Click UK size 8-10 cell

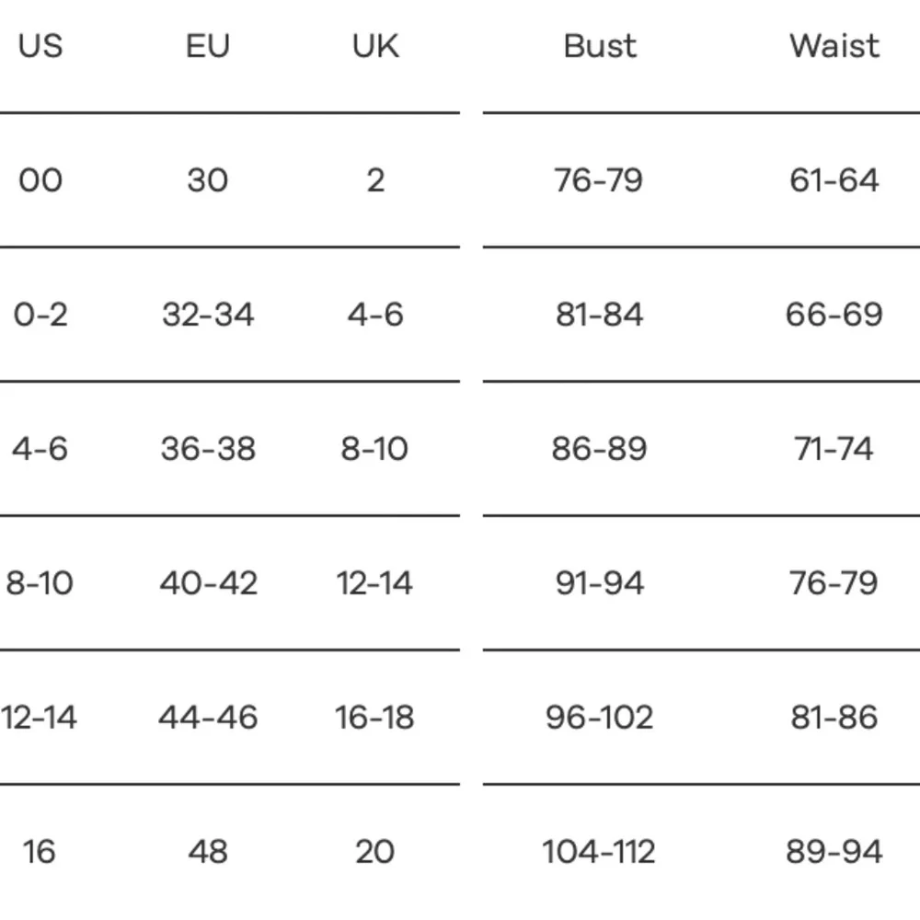tap(374, 449)
